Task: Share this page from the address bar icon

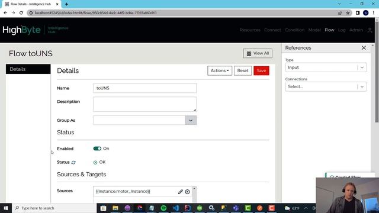Action: click(340, 13)
